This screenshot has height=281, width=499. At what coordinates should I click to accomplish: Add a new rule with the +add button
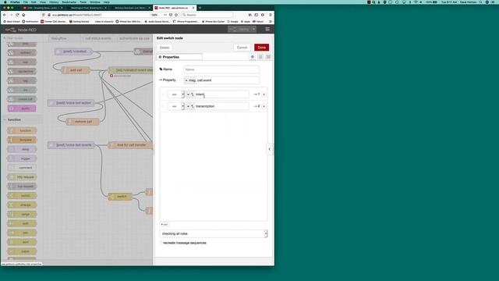coord(165,224)
